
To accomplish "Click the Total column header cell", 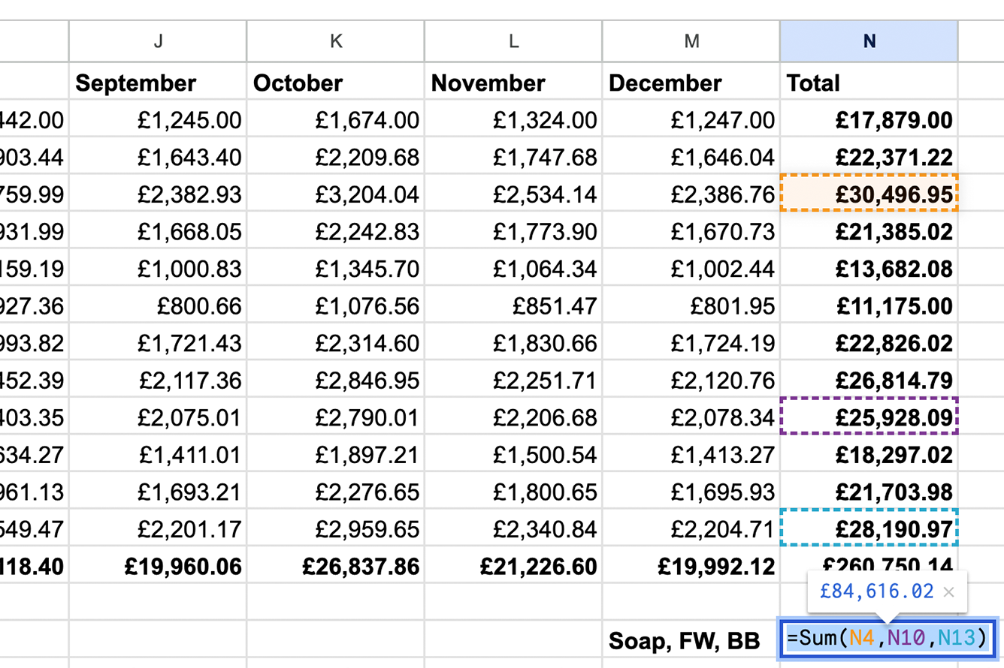I will click(868, 83).
